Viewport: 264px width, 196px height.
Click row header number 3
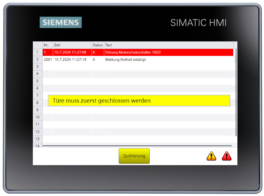pyautogui.click(x=37, y=67)
